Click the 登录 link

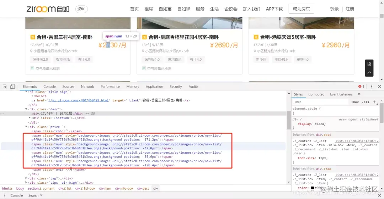(334, 9)
